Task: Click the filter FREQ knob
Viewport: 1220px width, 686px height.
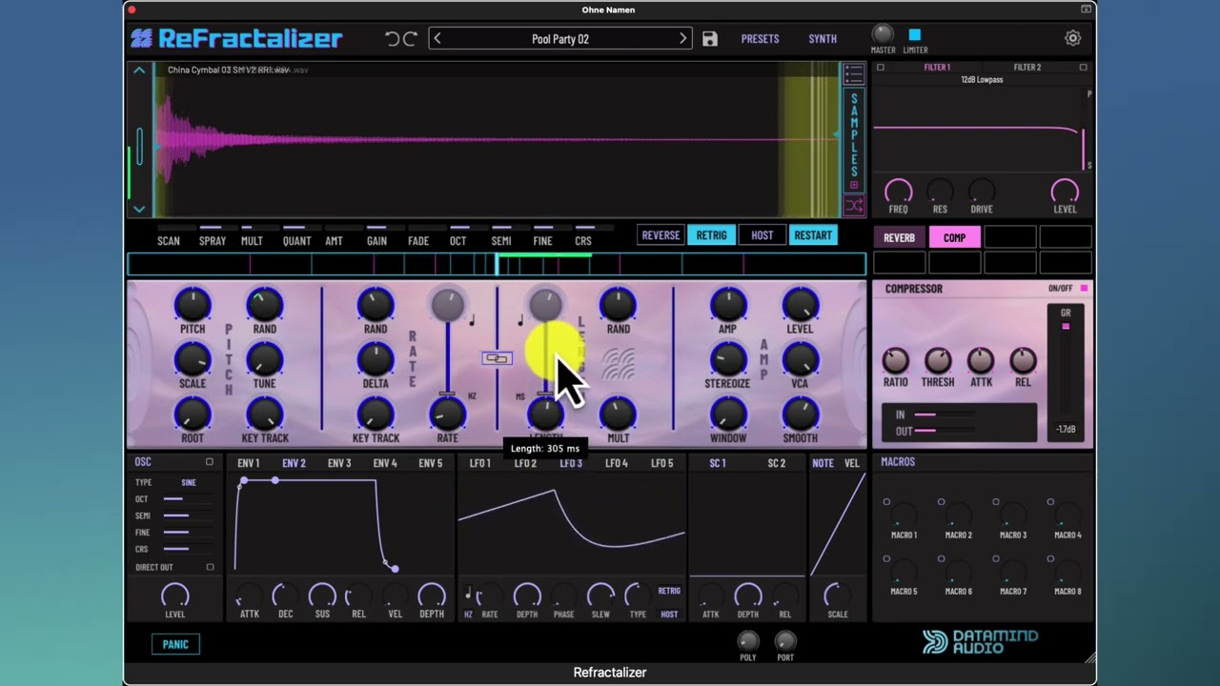Action: pos(898,191)
